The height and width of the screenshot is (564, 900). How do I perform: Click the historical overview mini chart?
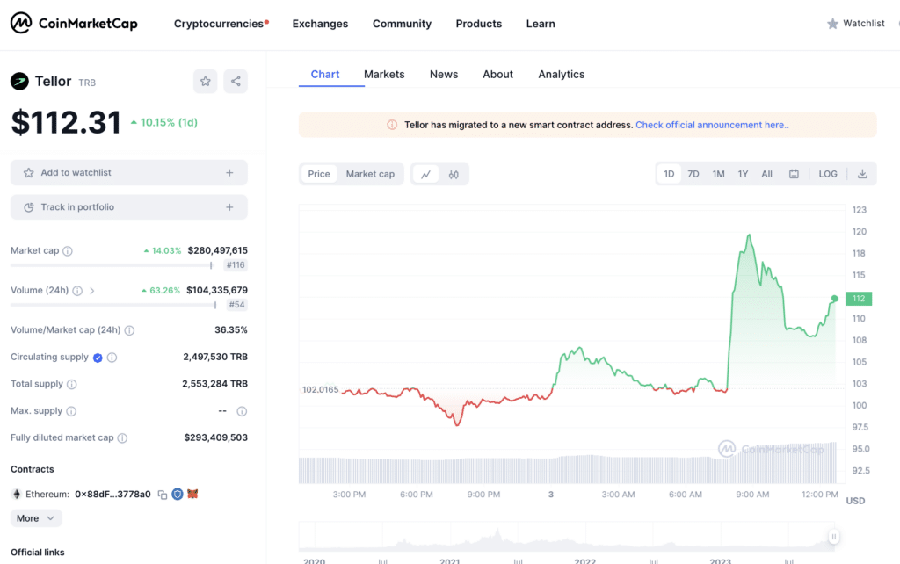tap(566, 537)
